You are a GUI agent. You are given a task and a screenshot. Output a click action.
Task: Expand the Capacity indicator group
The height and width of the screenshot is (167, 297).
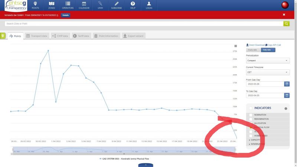(x=249, y=140)
